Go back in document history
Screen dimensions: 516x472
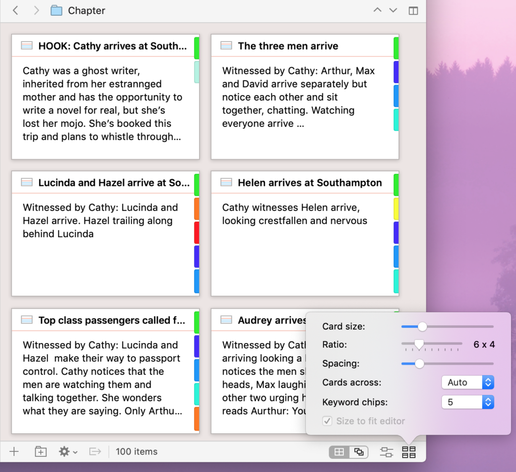point(16,11)
